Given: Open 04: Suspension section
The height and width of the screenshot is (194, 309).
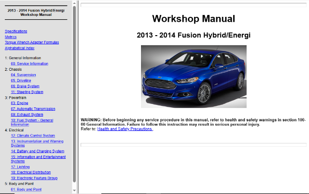Looking at the screenshot, I should 24,75.
